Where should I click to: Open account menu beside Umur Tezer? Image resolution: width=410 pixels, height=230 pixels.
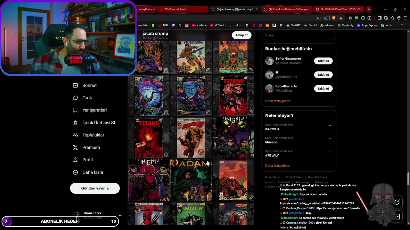[120, 215]
